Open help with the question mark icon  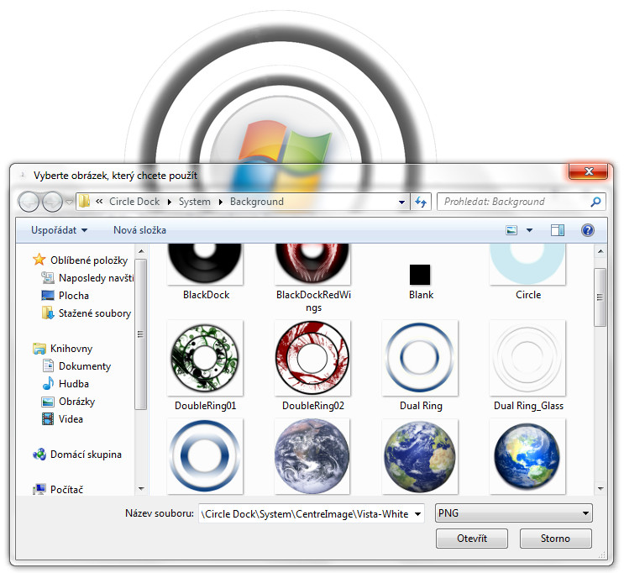pyautogui.click(x=587, y=230)
